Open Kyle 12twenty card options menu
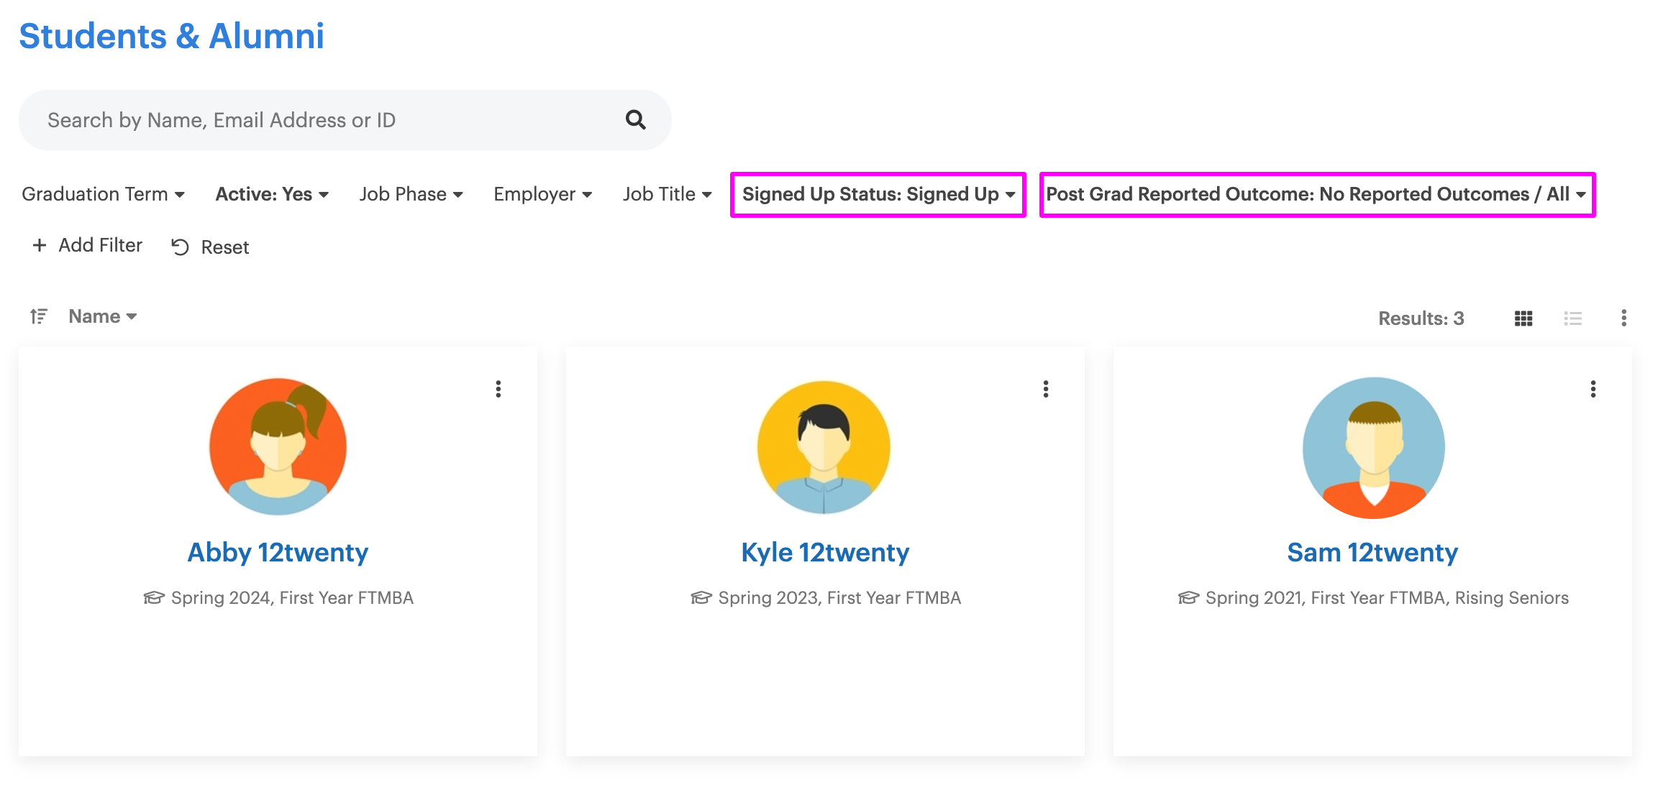The width and height of the screenshot is (1663, 785). click(1045, 389)
